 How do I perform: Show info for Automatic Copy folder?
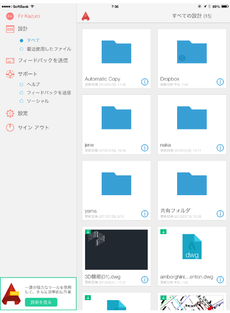tap(144, 82)
